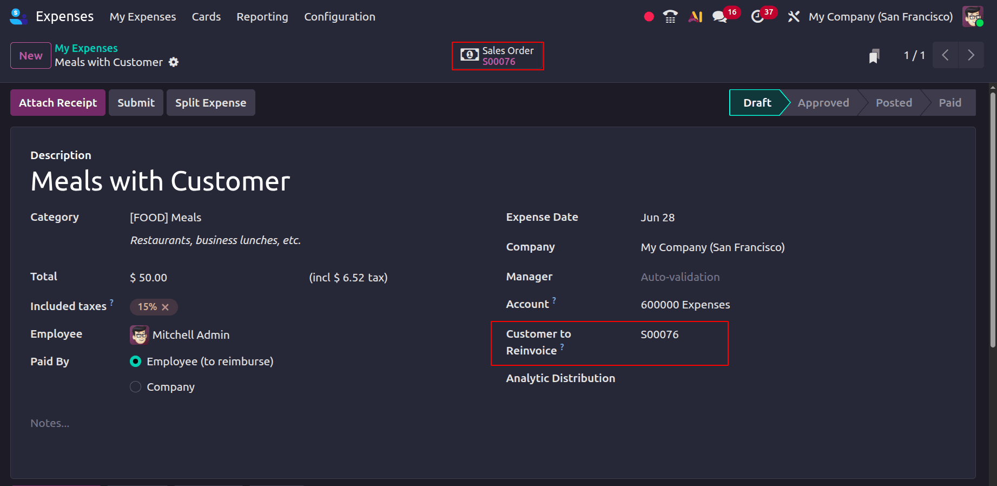Select the Paid status stage
The image size is (997, 486).
[950, 103]
